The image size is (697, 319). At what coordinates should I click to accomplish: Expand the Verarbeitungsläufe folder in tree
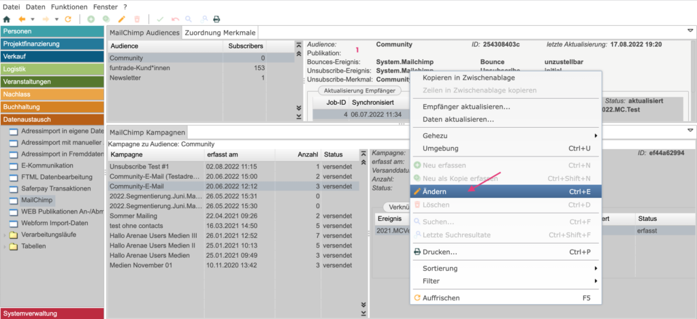[5, 235]
